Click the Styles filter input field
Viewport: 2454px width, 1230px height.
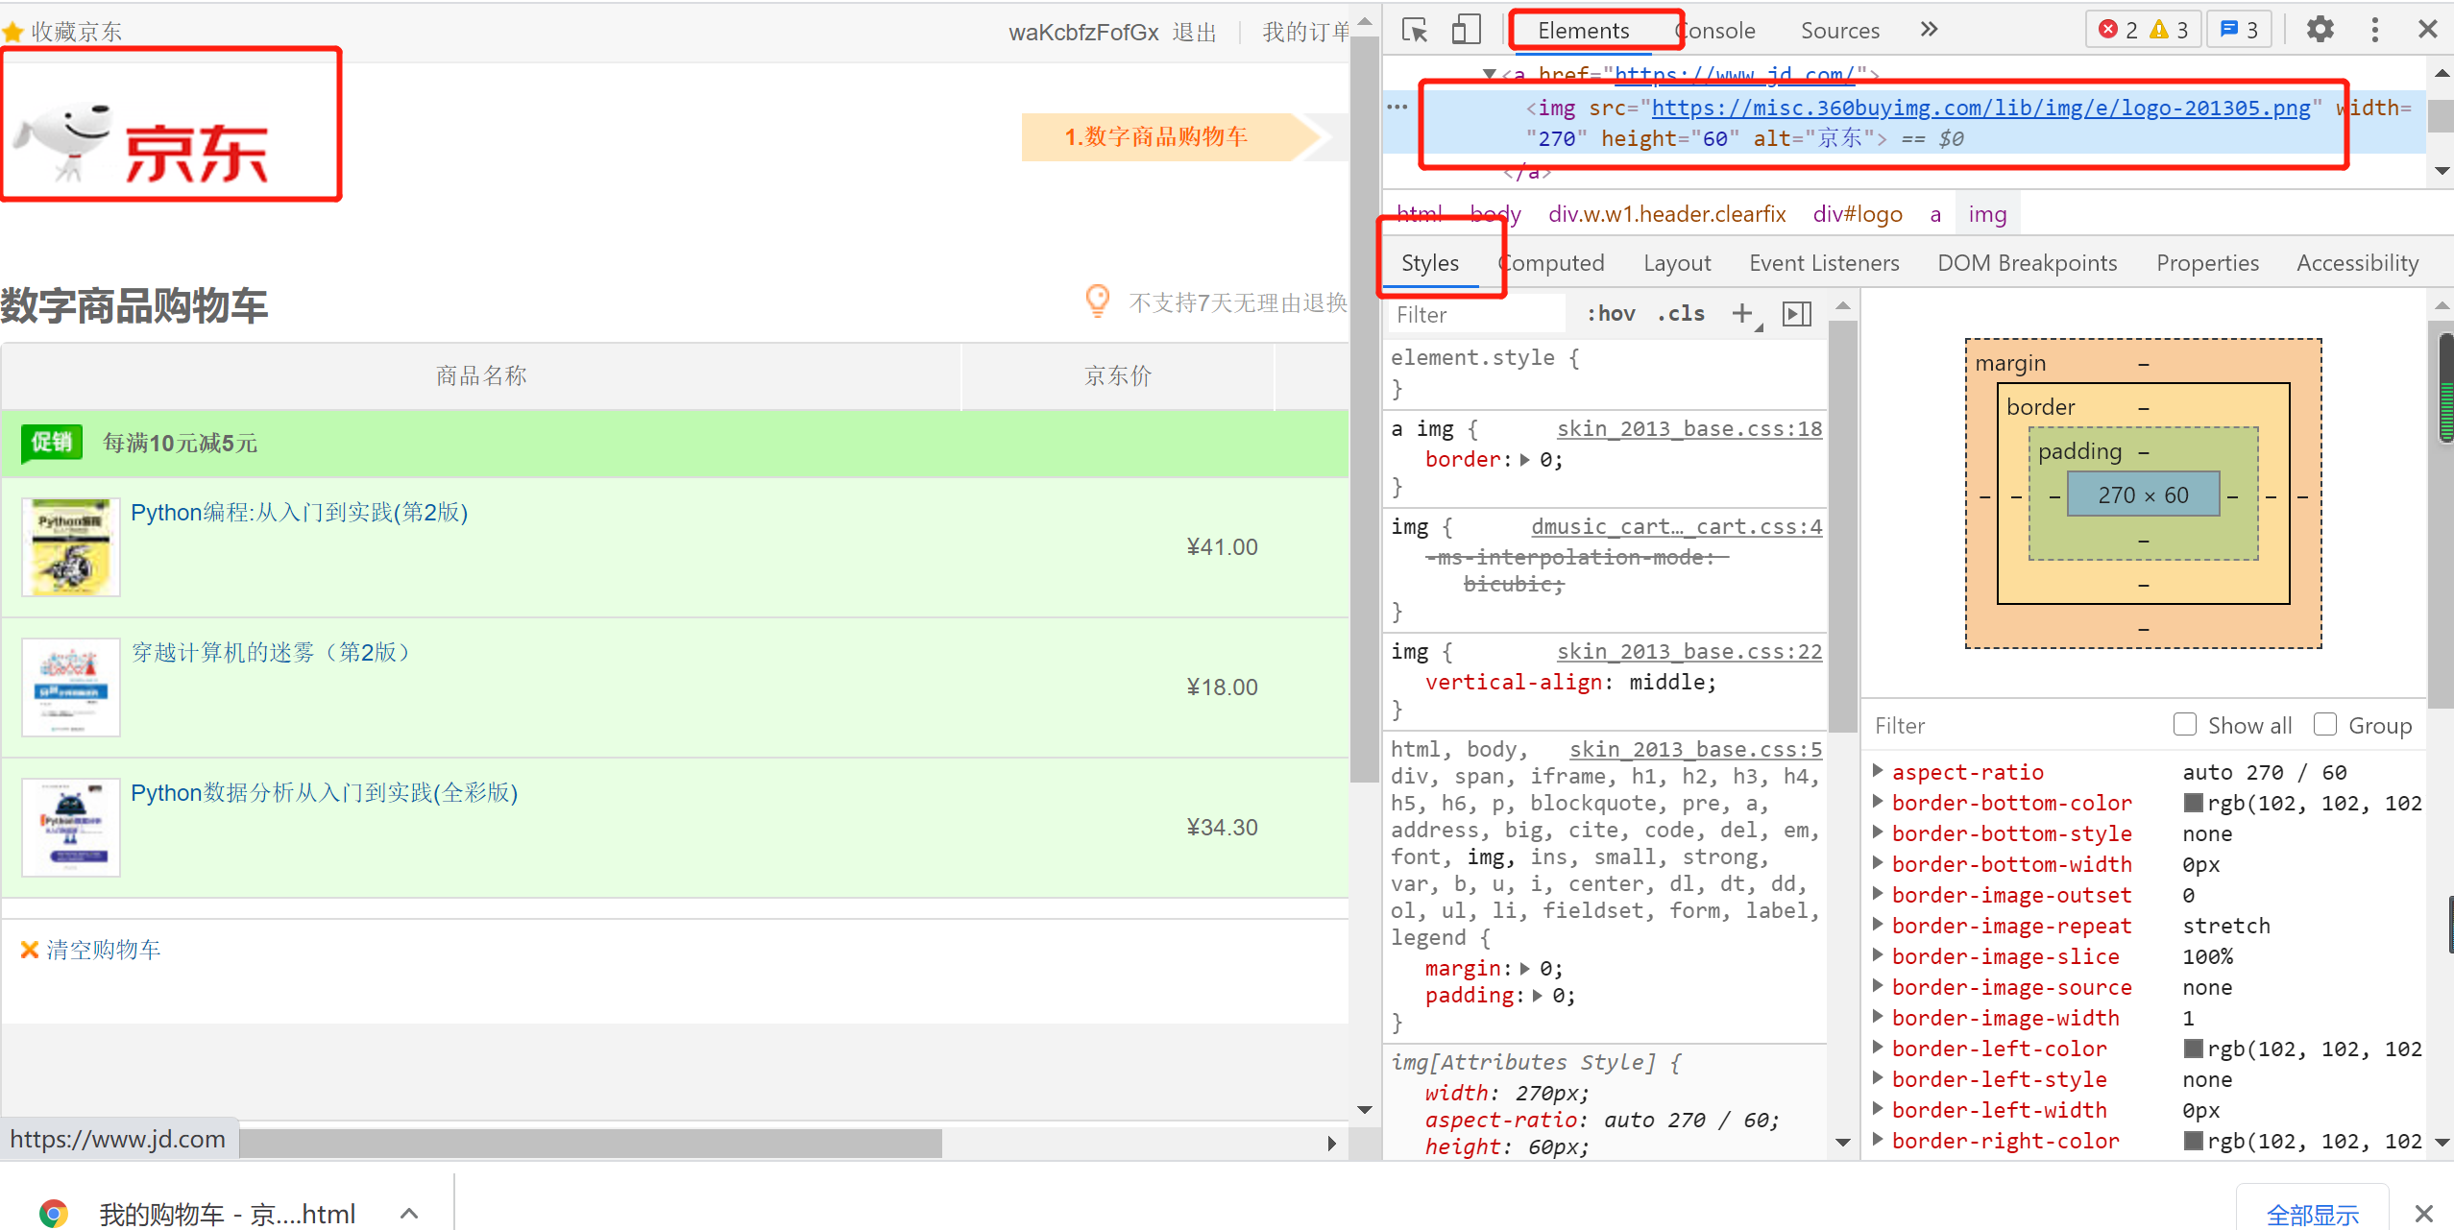point(1476,315)
